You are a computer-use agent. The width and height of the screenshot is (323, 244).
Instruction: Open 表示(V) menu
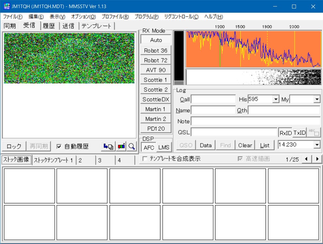(57, 17)
